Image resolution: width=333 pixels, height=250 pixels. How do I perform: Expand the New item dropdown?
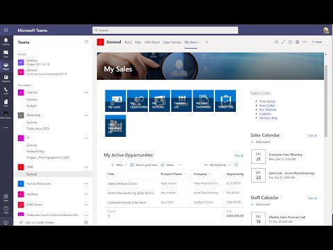[126, 165]
